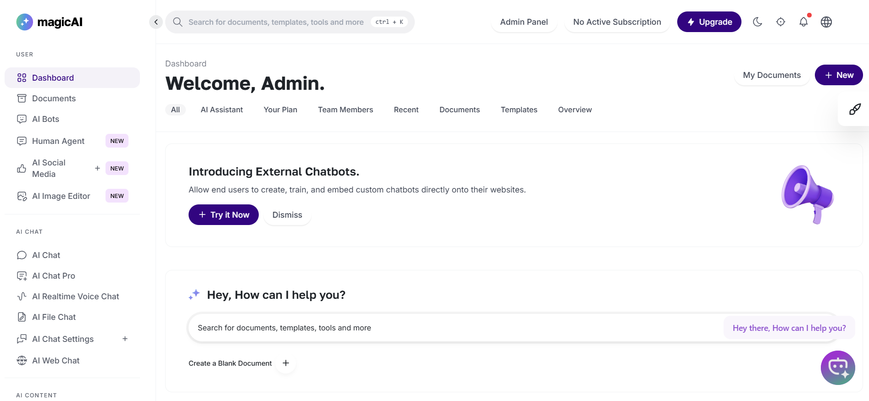The height and width of the screenshot is (401, 869).
Task: Click the Upgrade button
Action: point(709,22)
